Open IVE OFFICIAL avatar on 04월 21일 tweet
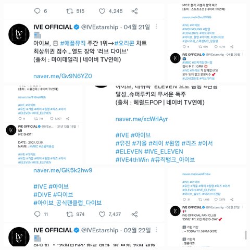250x250 pixels. [x=19, y=34]
